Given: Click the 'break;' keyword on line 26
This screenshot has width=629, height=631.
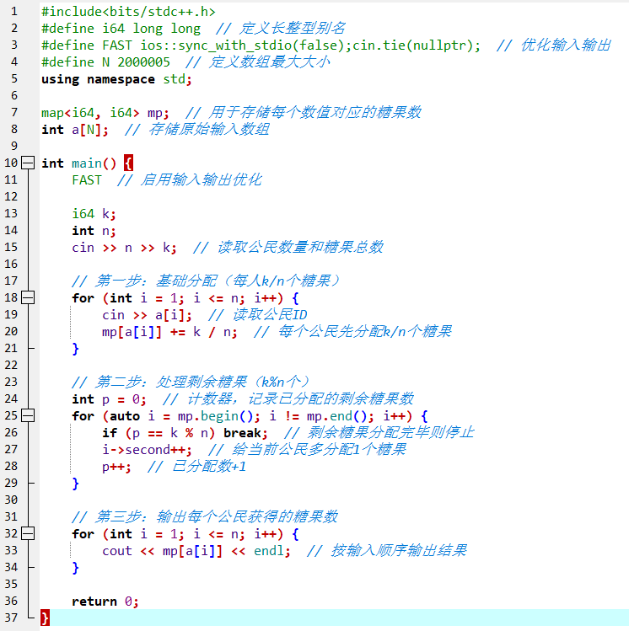Looking at the screenshot, I should tap(245, 433).
